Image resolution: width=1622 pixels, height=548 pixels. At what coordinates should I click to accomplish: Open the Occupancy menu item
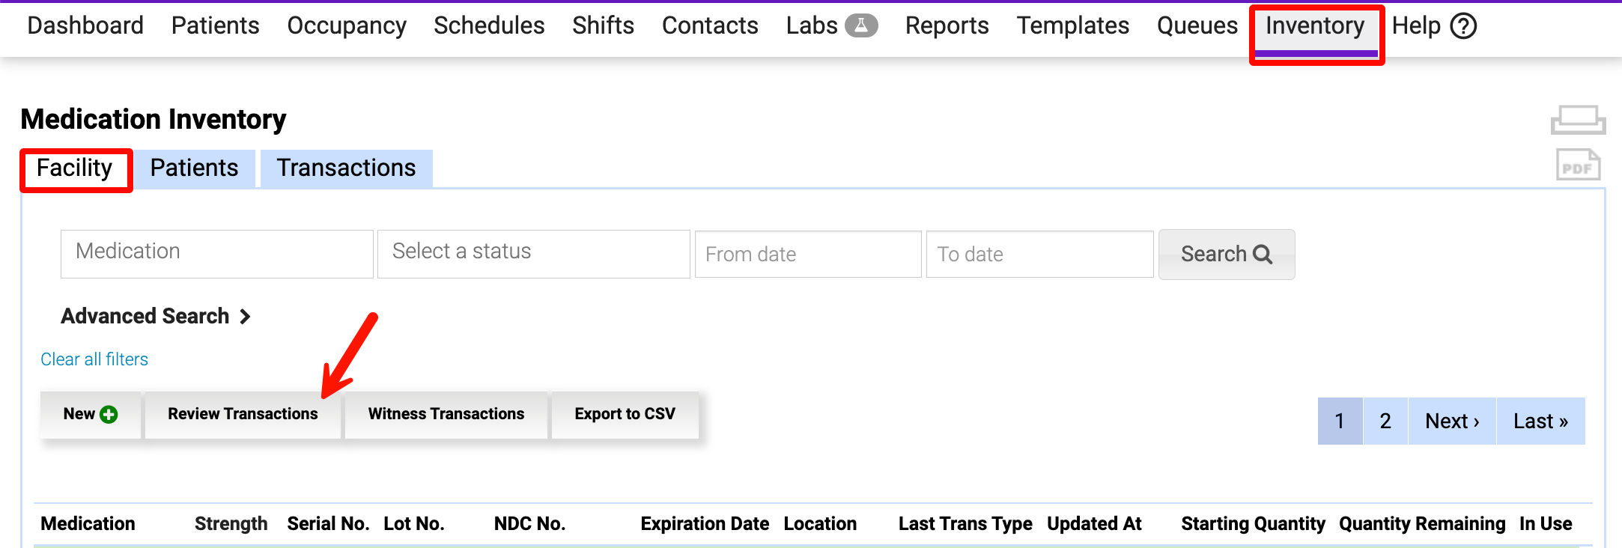[347, 26]
